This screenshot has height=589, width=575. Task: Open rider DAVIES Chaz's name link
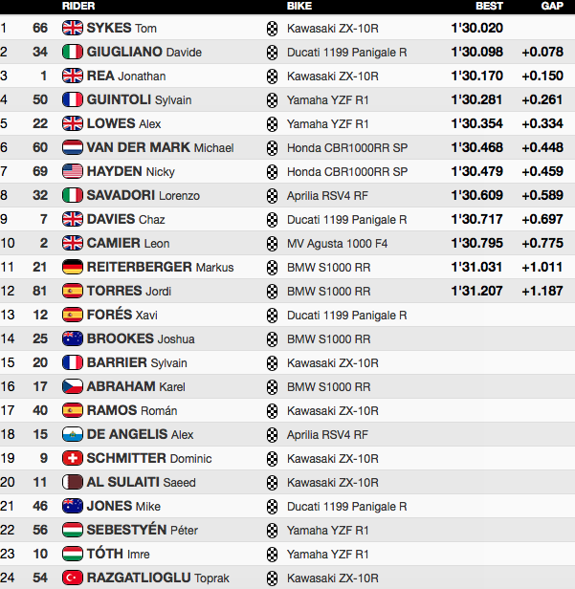(126, 219)
